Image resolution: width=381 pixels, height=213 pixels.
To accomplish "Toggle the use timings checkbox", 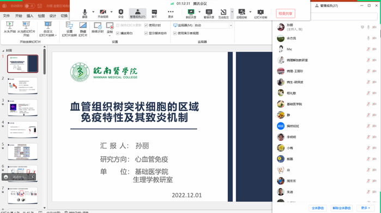I will (x=146, y=25).
